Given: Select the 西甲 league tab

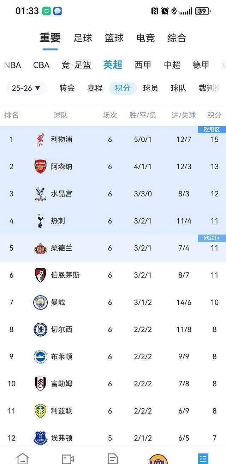Looking at the screenshot, I should click(x=143, y=65).
